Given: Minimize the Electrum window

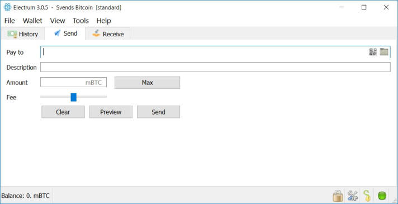Looking at the screenshot, I should click(342, 7).
